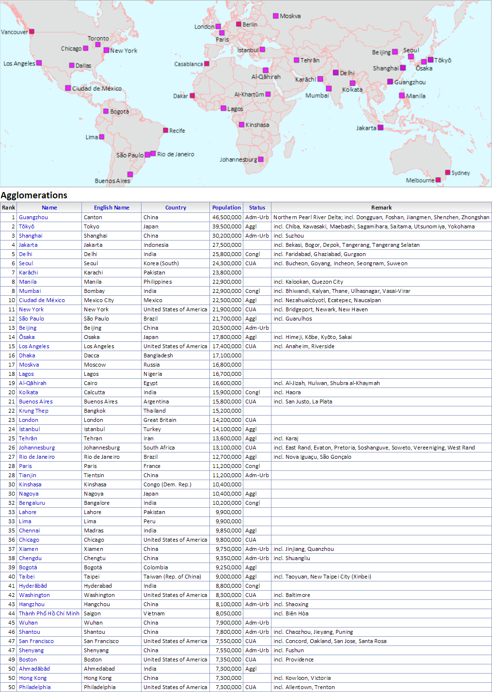Open the İstanbul link in table
This screenshot has height=692, width=492.
(x=30, y=429)
